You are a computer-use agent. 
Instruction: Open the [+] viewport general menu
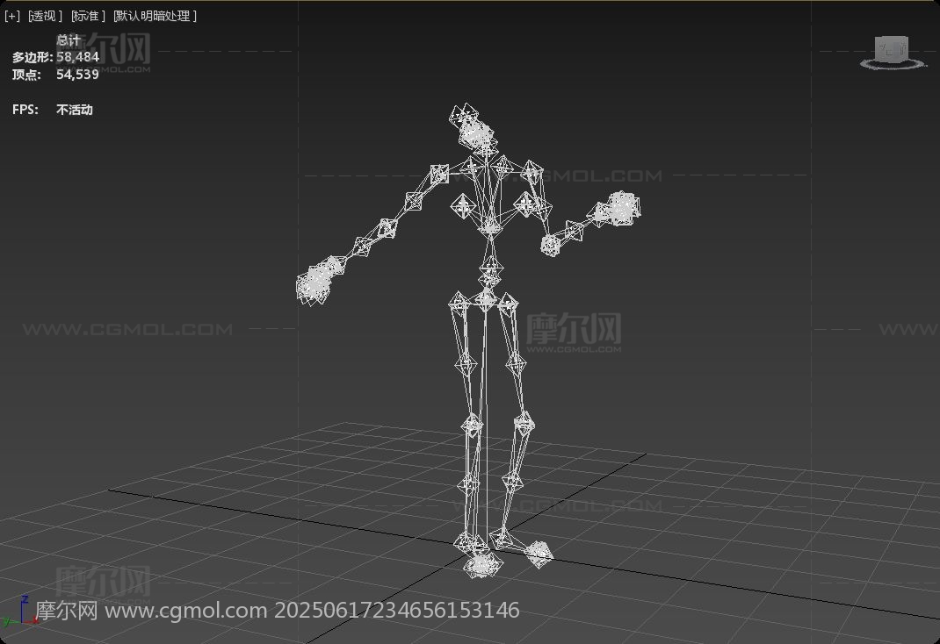pyautogui.click(x=12, y=16)
